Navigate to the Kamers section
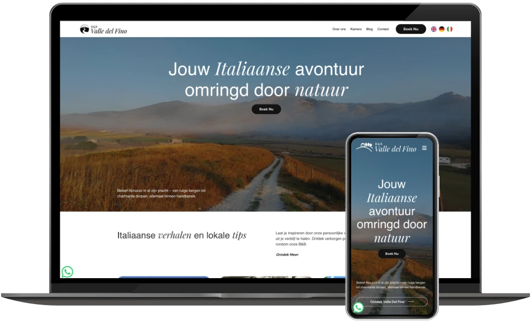The width and height of the screenshot is (531, 322). tap(357, 29)
